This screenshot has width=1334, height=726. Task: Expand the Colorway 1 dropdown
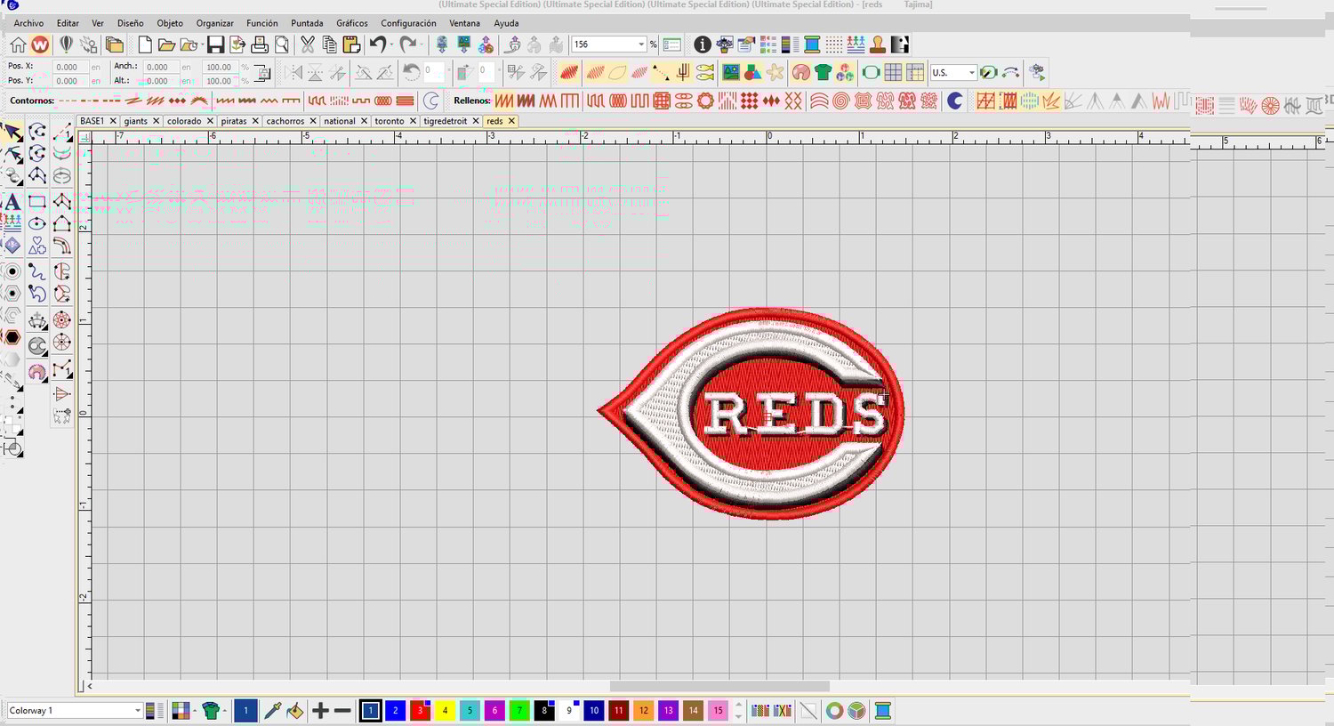coord(137,711)
